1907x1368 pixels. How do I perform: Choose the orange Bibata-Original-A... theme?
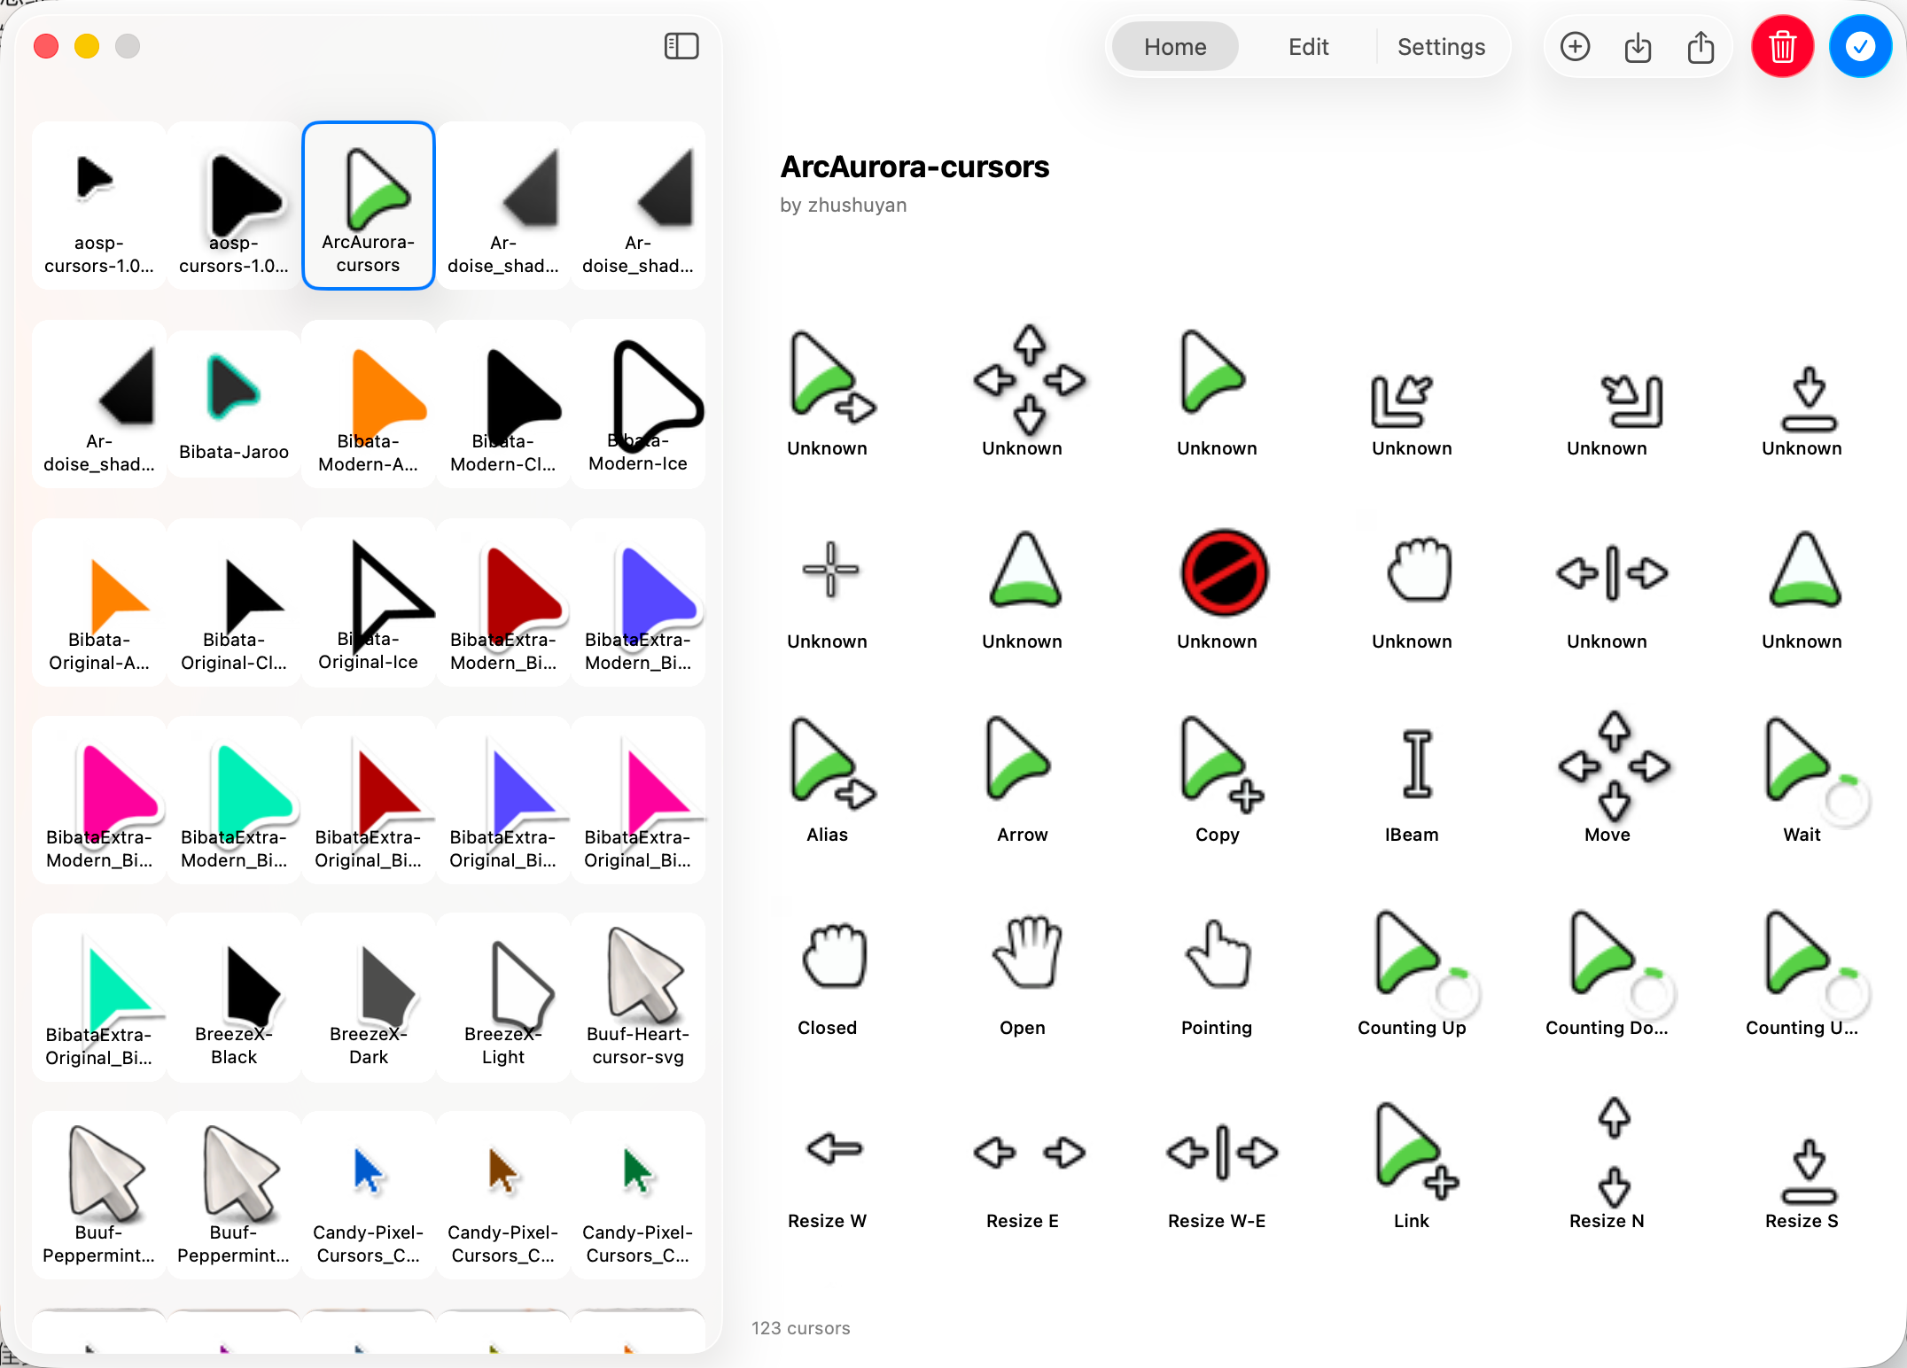click(x=98, y=602)
